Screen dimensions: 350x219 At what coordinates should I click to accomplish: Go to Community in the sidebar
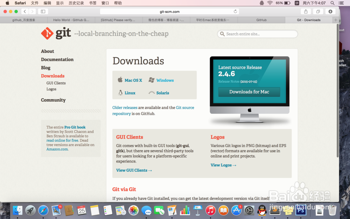click(53, 100)
